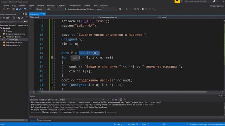This screenshot has height=126, width=225.
Task: Open the Правка menu
Action: tap(6, 6)
